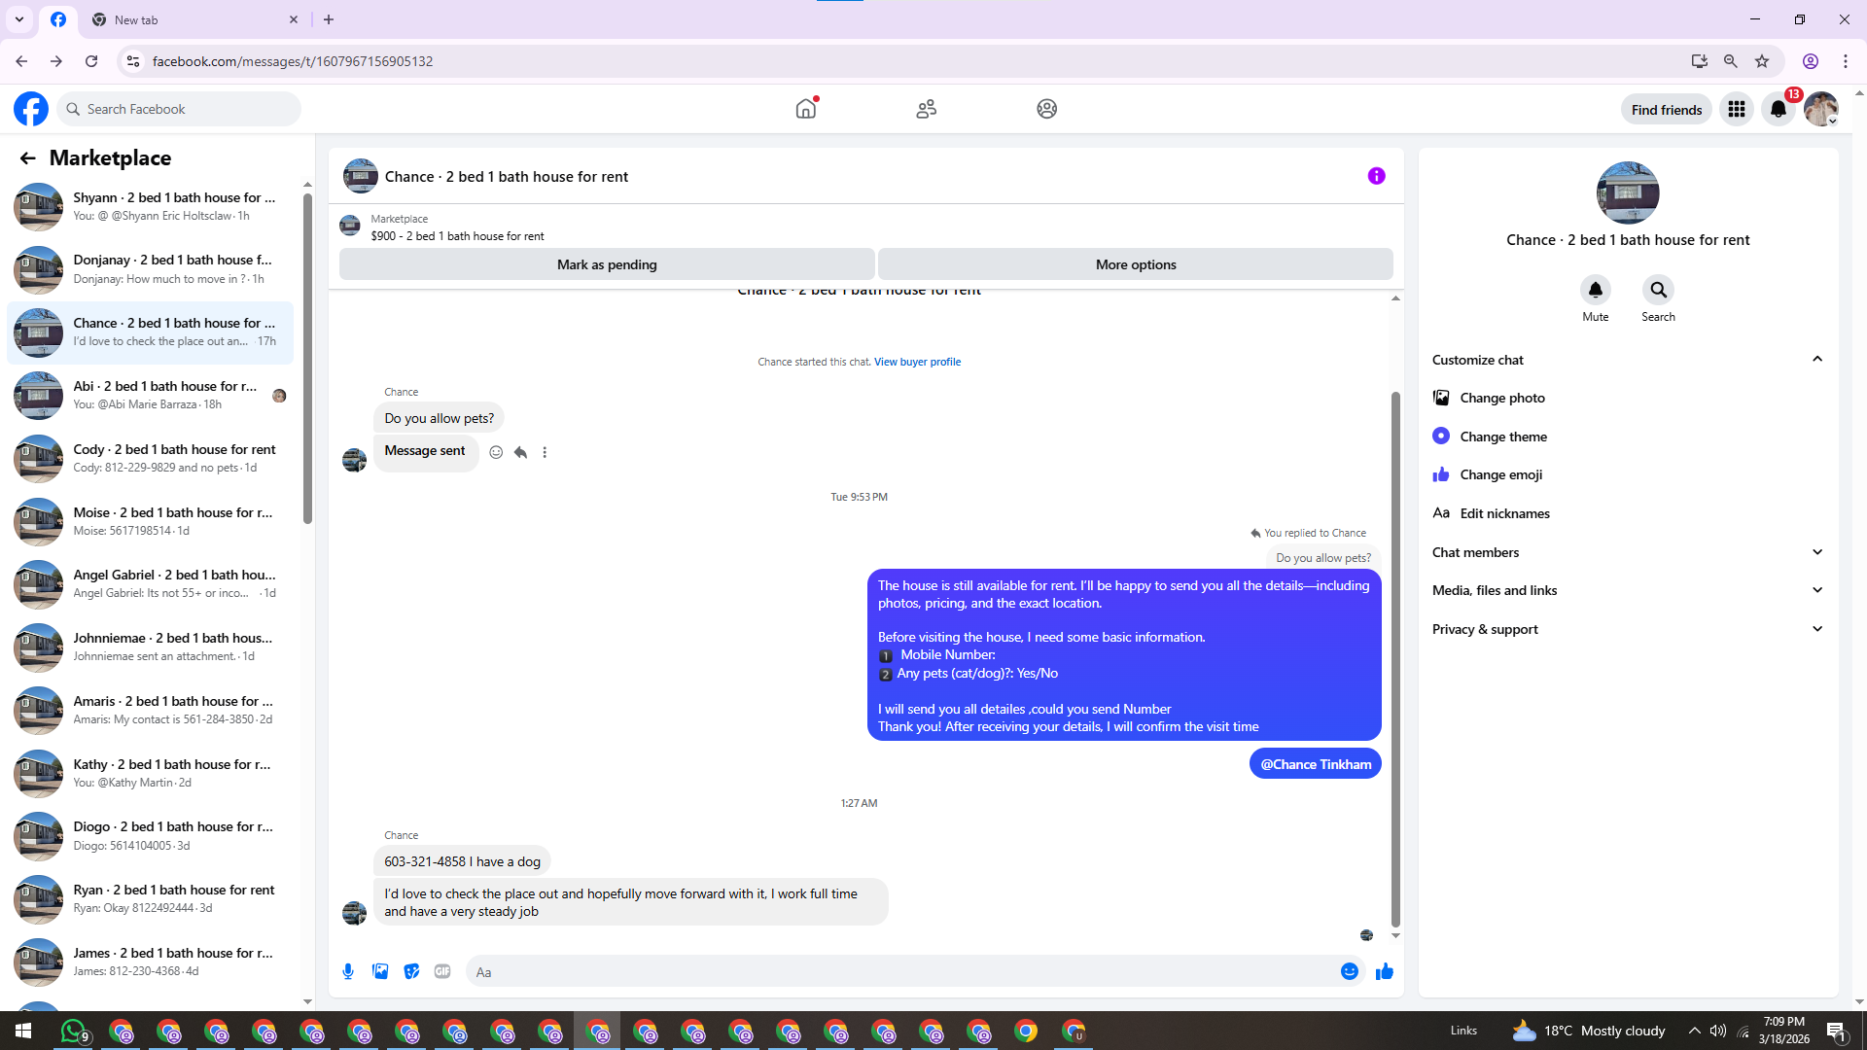This screenshot has width=1867, height=1050.
Task: Open the Facebook notifications bell
Action: tap(1778, 109)
